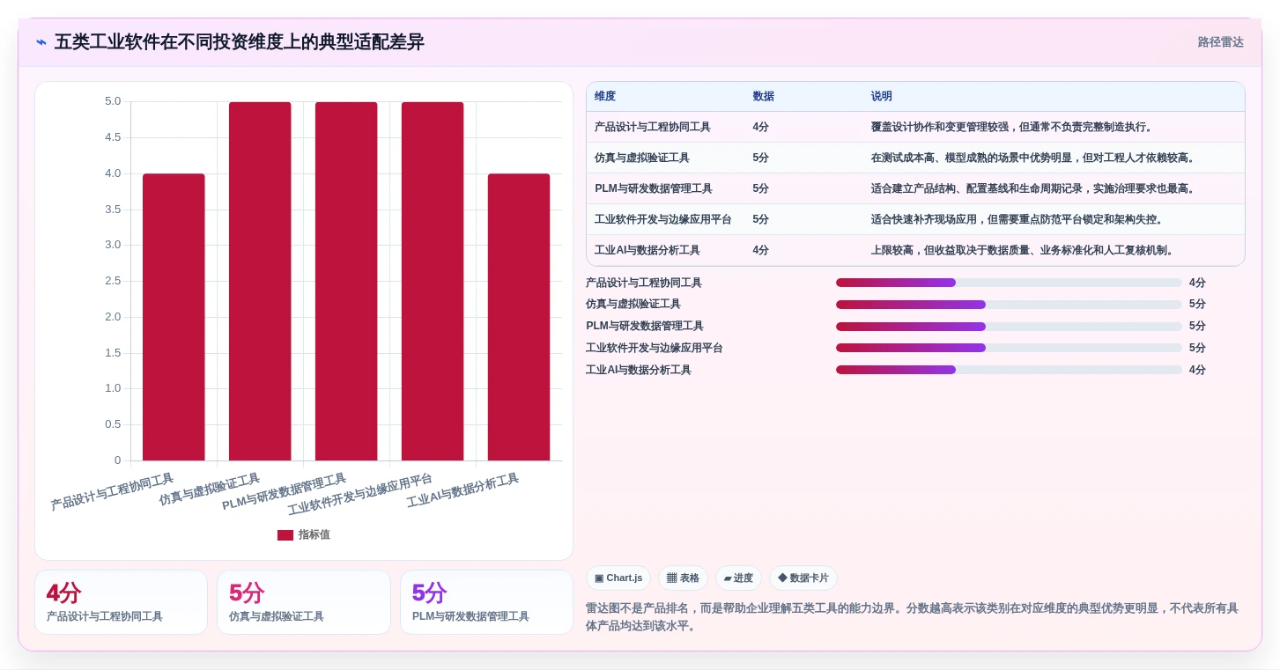The width and height of the screenshot is (1280, 670).
Task: Open the 5分 PLM与研发数据管理工具 card
Action: click(486, 602)
